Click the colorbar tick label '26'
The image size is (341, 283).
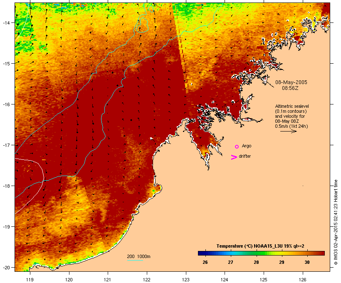click(205, 262)
